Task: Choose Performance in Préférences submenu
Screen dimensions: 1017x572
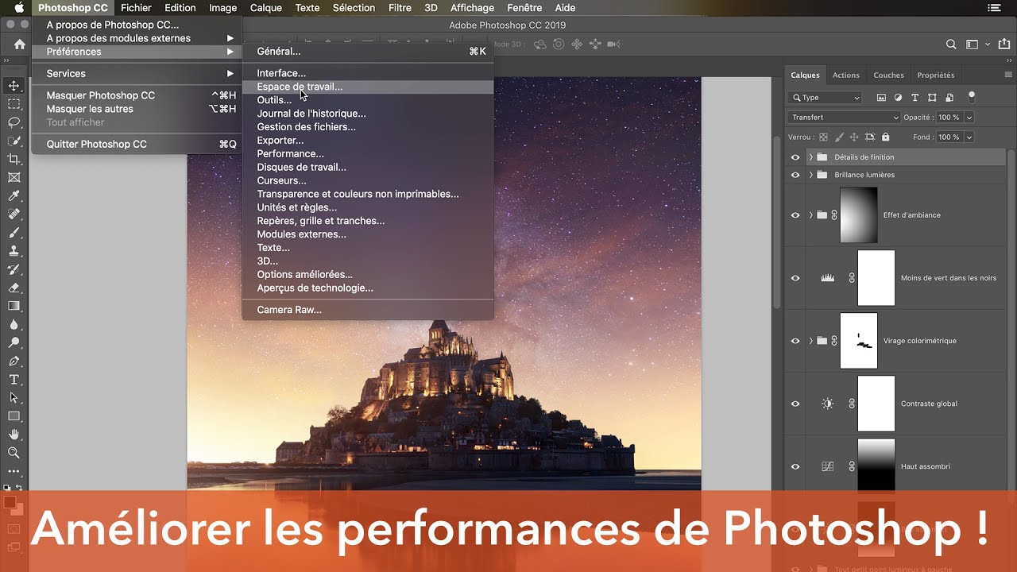Action: pos(367,153)
